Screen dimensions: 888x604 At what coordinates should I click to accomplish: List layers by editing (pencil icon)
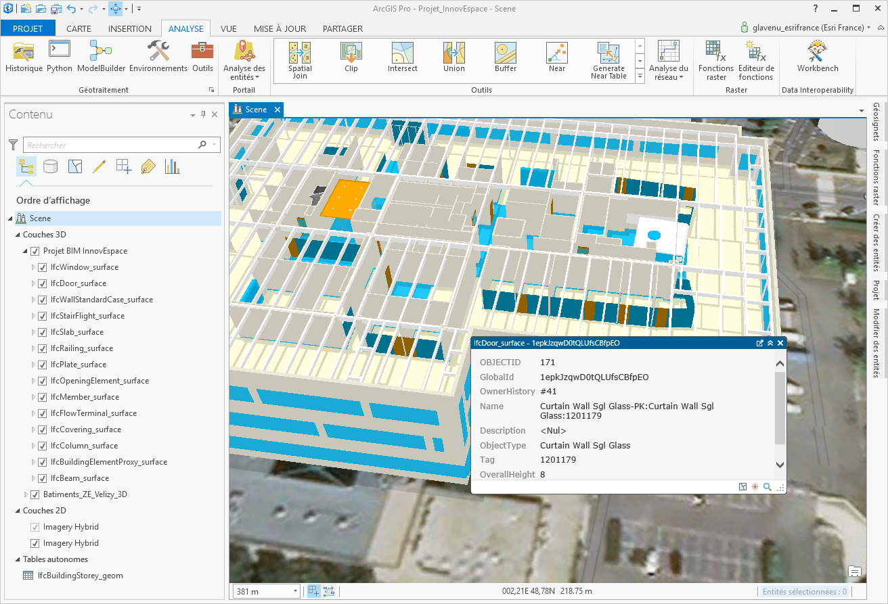click(x=99, y=166)
